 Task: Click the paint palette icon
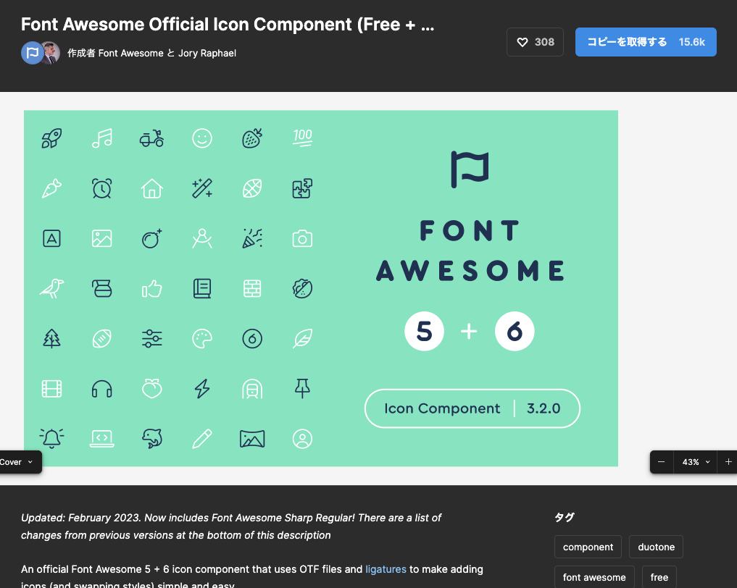tap(202, 338)
